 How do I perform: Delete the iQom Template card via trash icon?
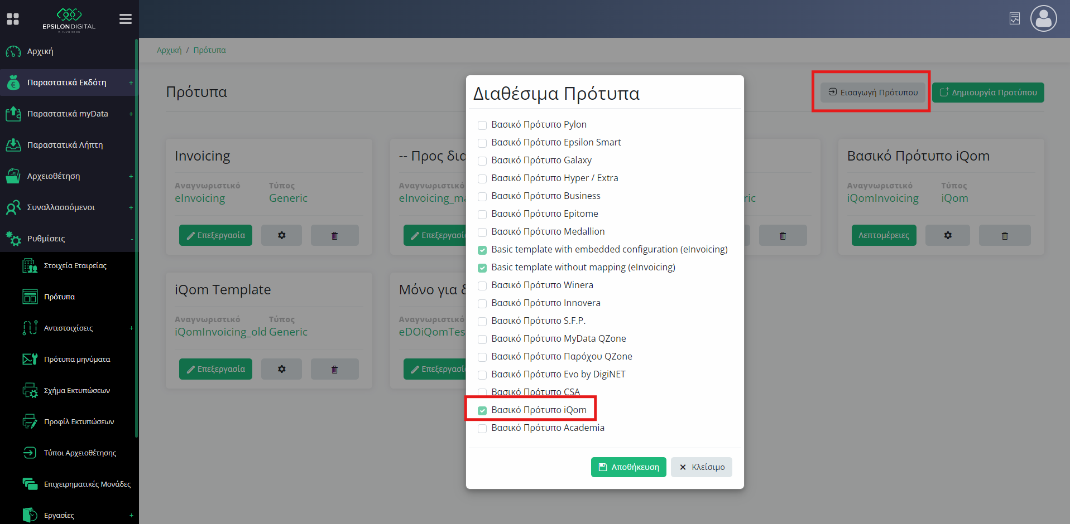tap(334, 369)
